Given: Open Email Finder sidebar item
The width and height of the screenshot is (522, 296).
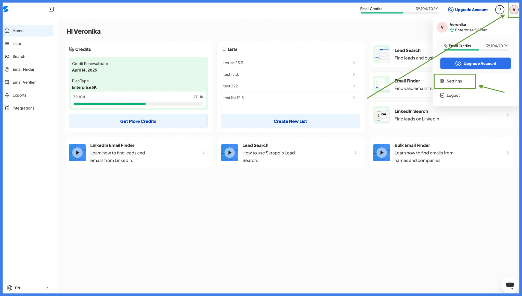Looking at the screenshot, I should [x=28, y=69].
